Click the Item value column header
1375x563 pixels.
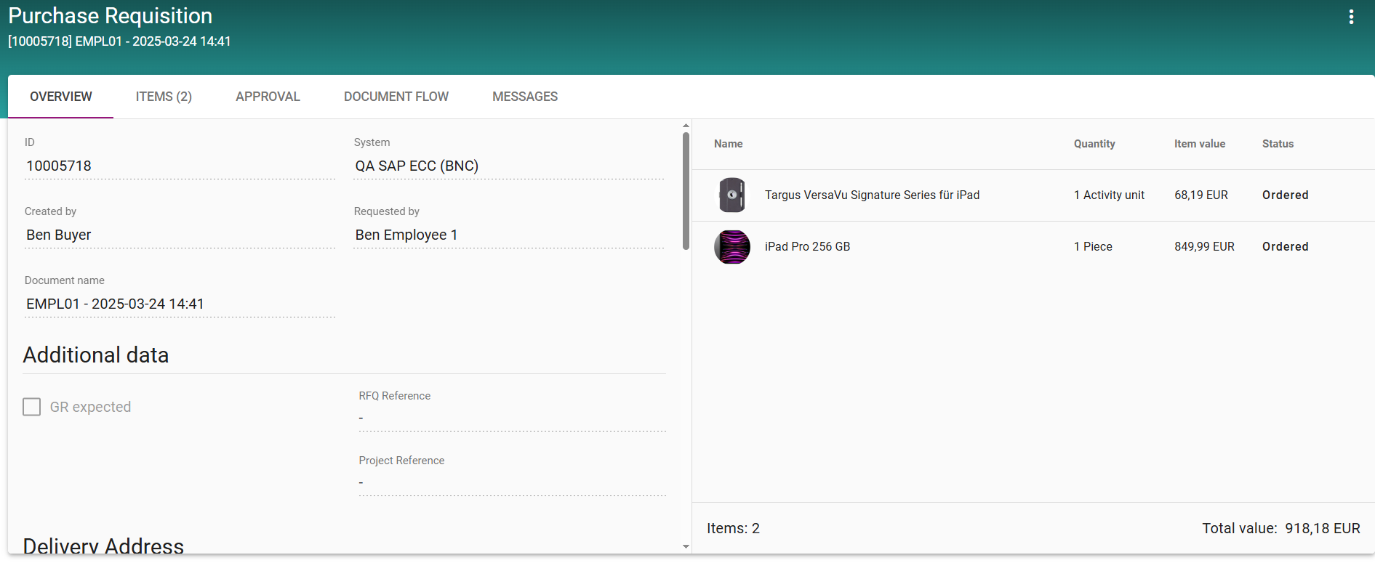(x=1199, y=144)
